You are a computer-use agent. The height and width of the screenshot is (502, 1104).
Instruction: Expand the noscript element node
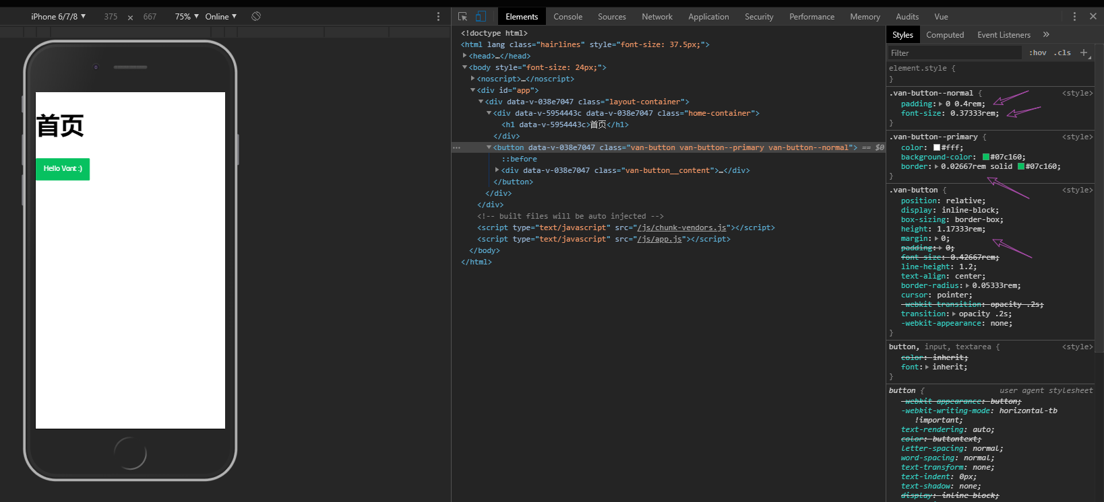pyautogui.click(x=472, y=79)
